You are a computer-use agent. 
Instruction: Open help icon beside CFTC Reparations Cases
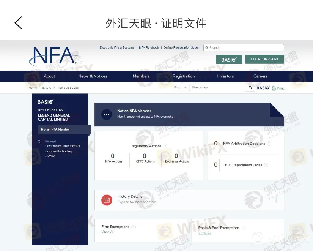coord(266,165)
